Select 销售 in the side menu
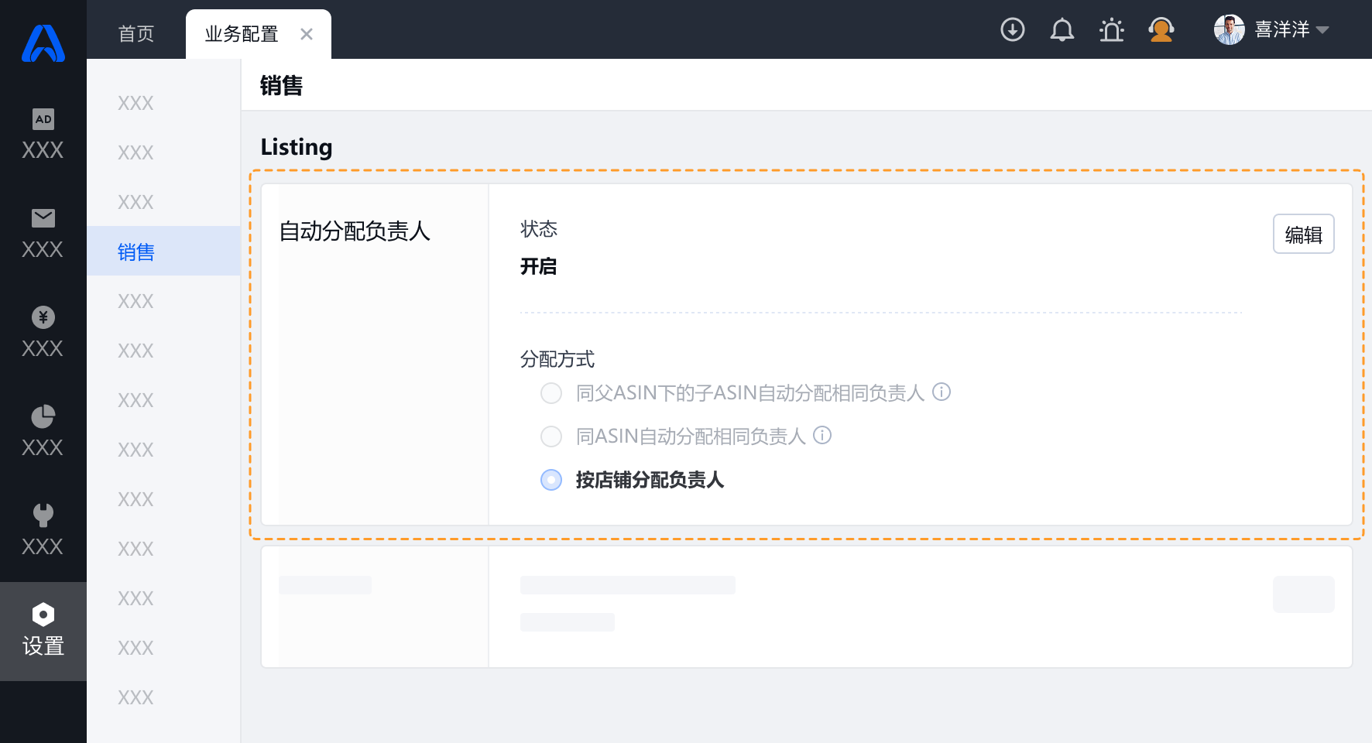Screen dimensions: 1372x743 (164, 251)
